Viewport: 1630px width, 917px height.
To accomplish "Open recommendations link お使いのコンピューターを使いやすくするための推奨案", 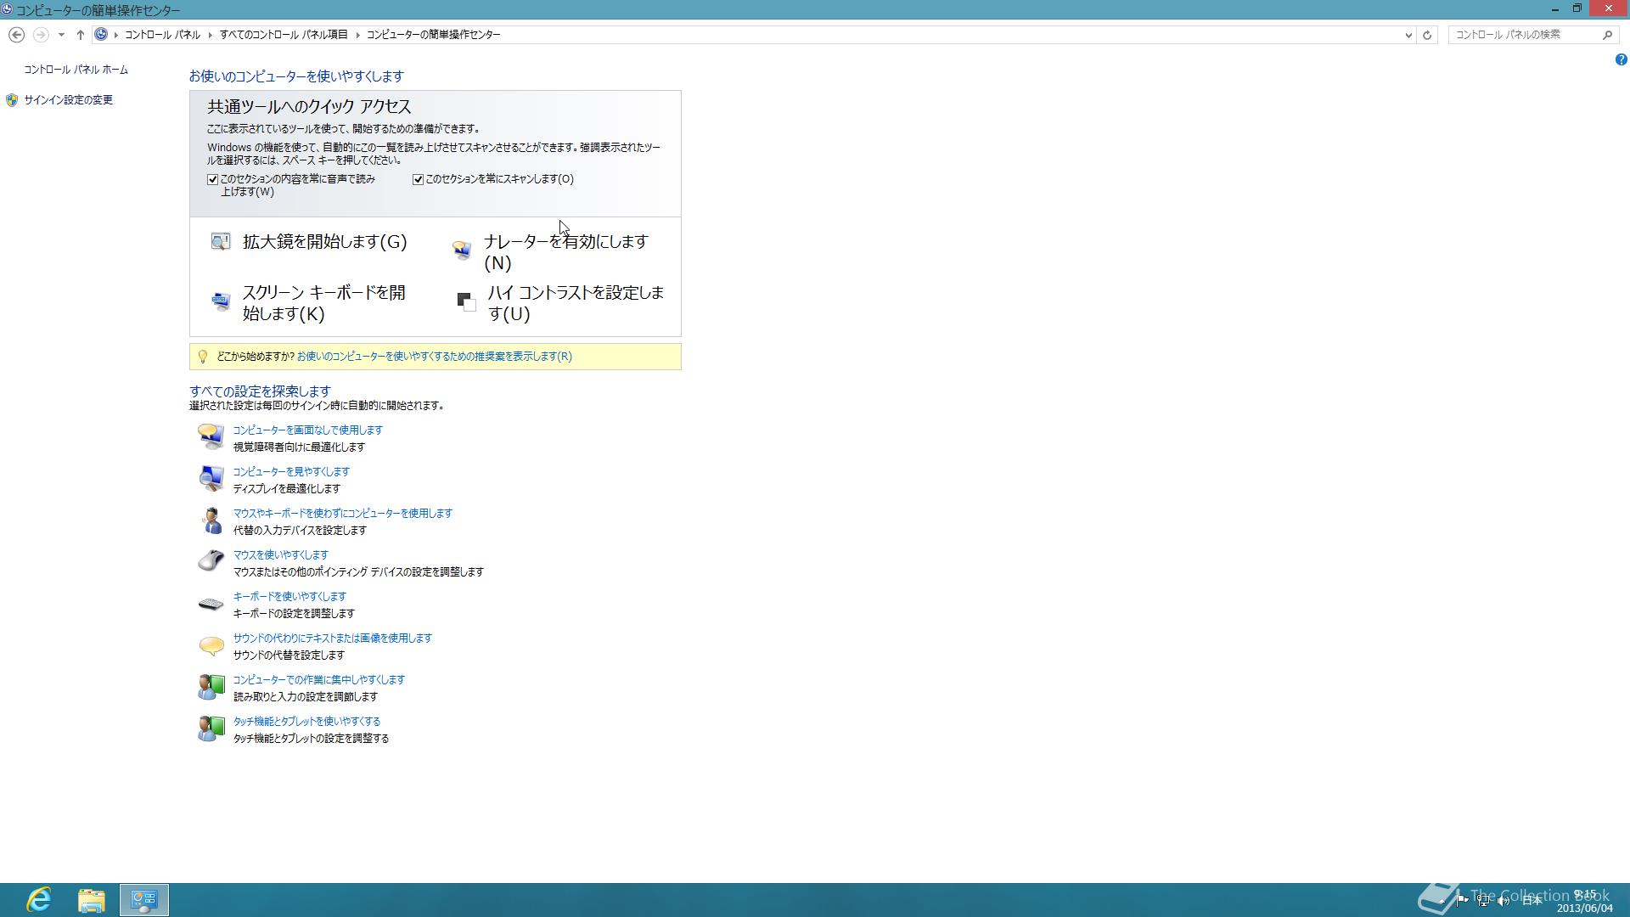I will coord(434,357).
